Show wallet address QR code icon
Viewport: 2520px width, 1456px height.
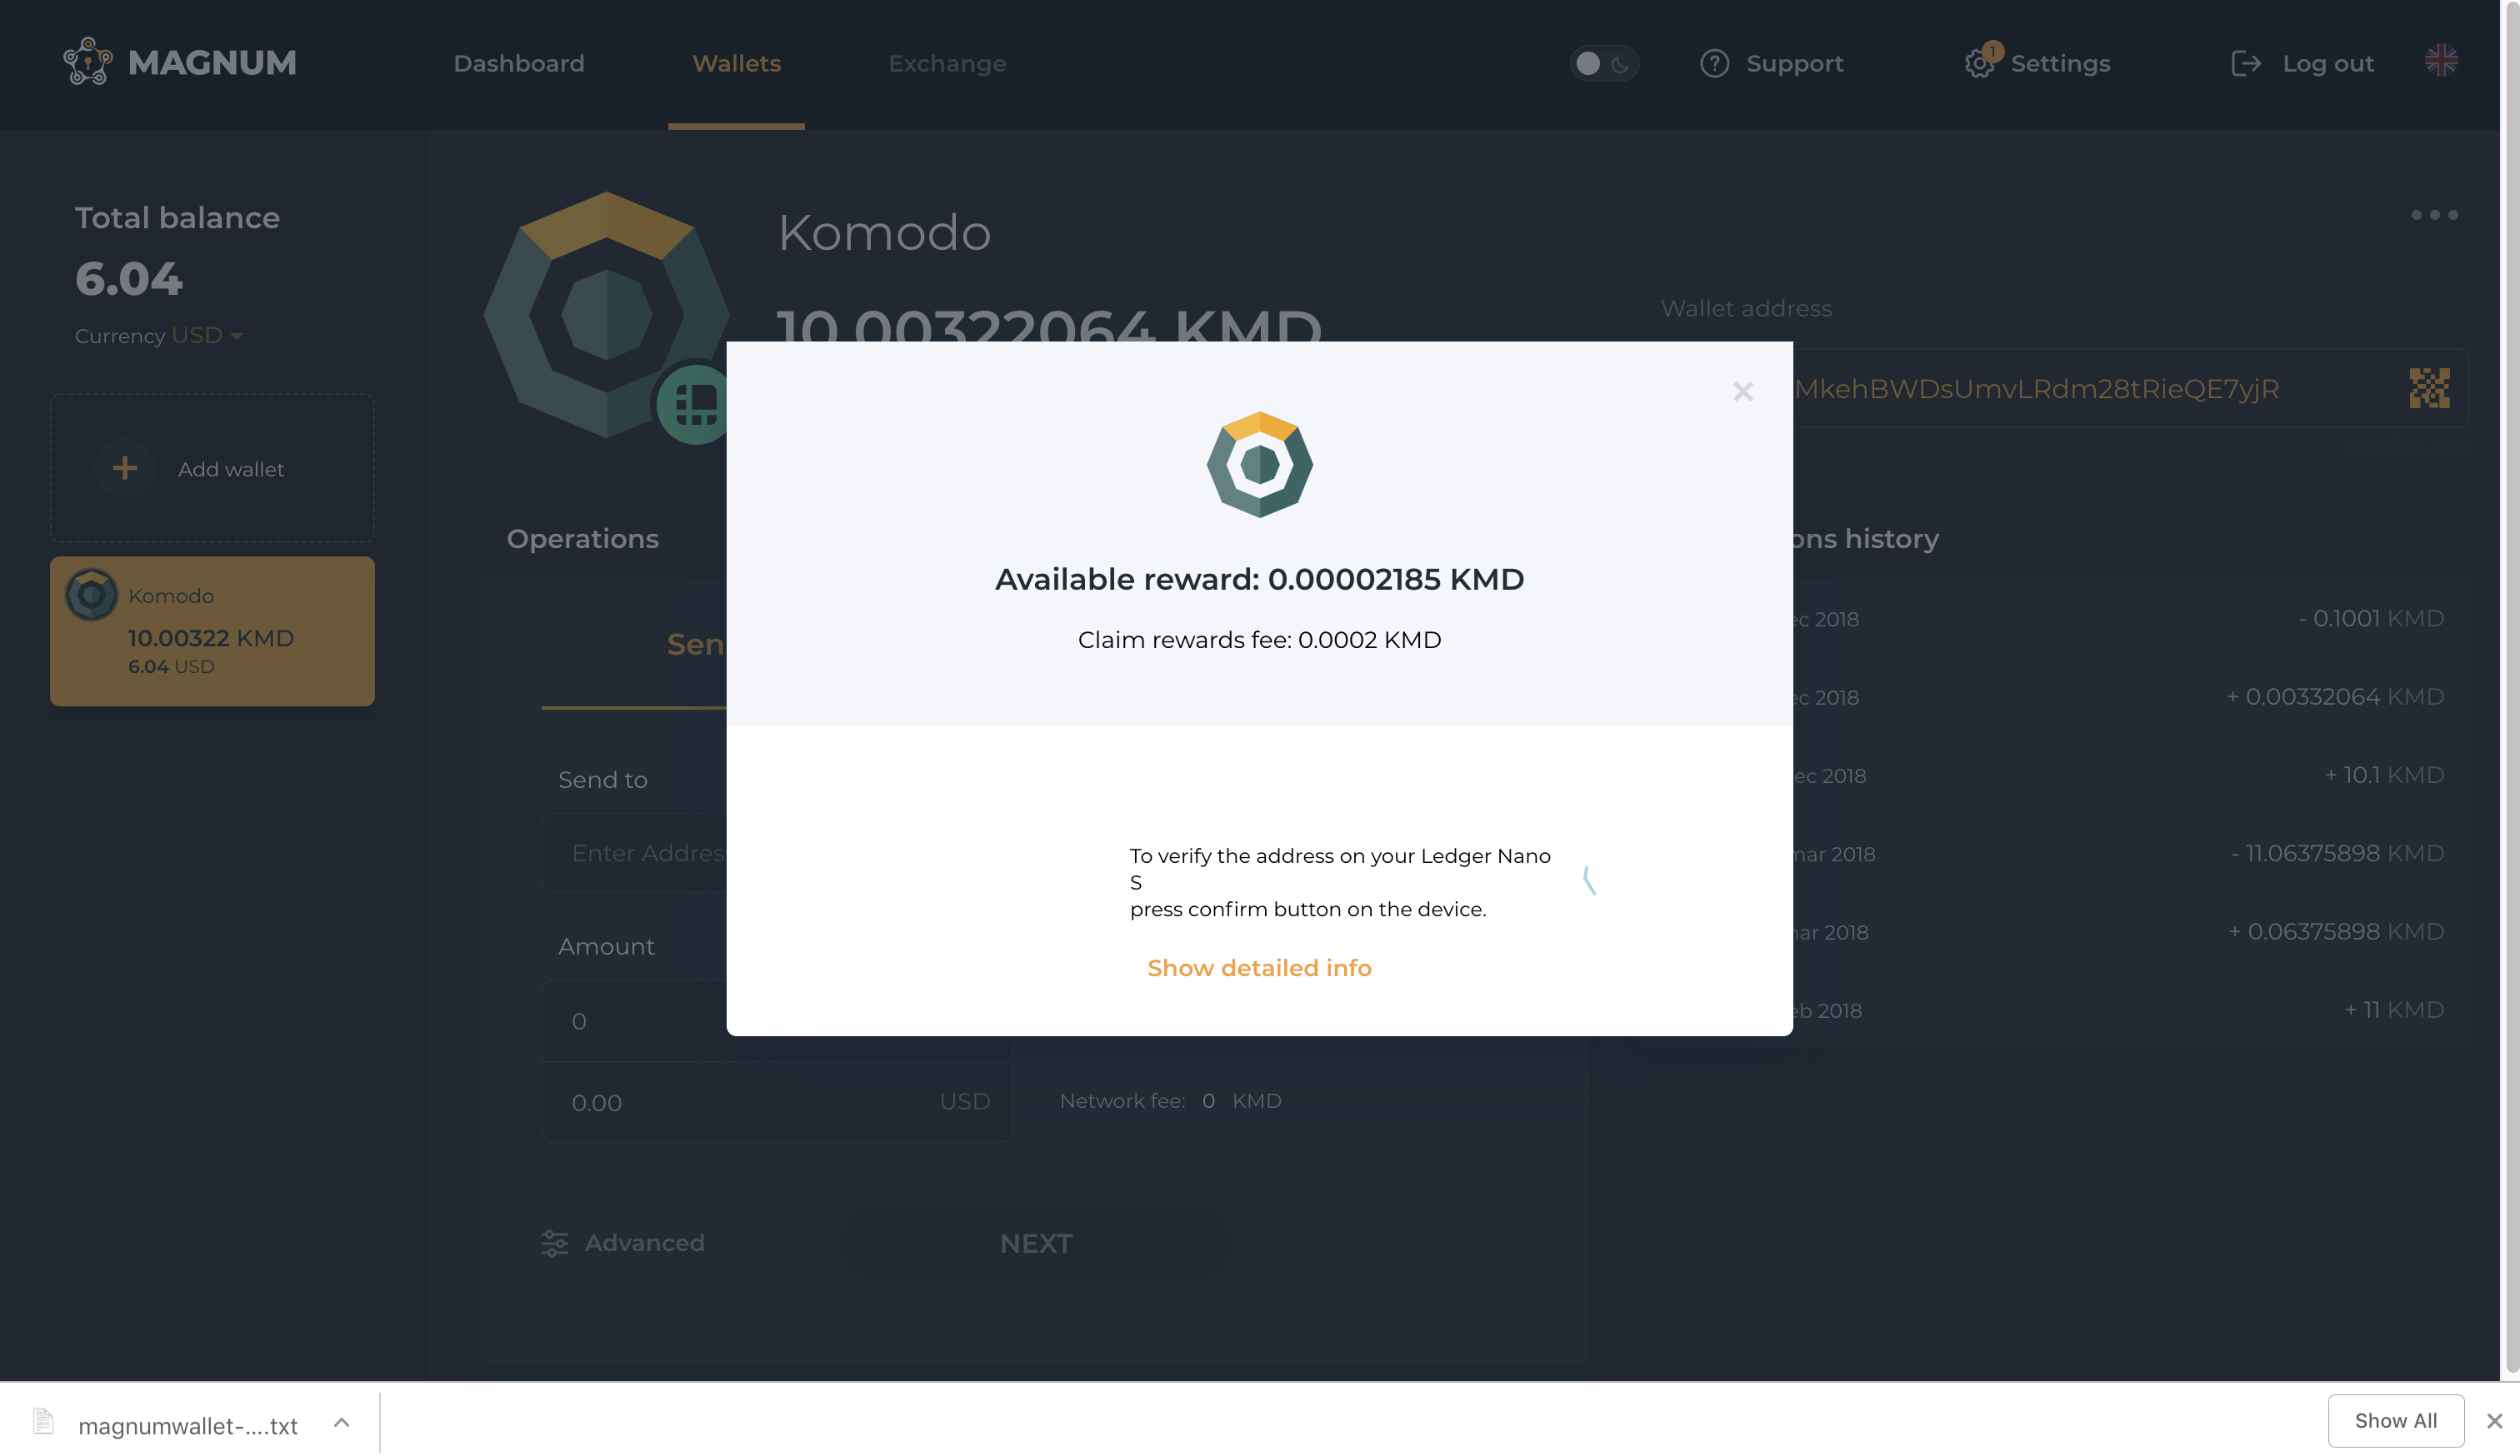click(x=2428, y=387)
